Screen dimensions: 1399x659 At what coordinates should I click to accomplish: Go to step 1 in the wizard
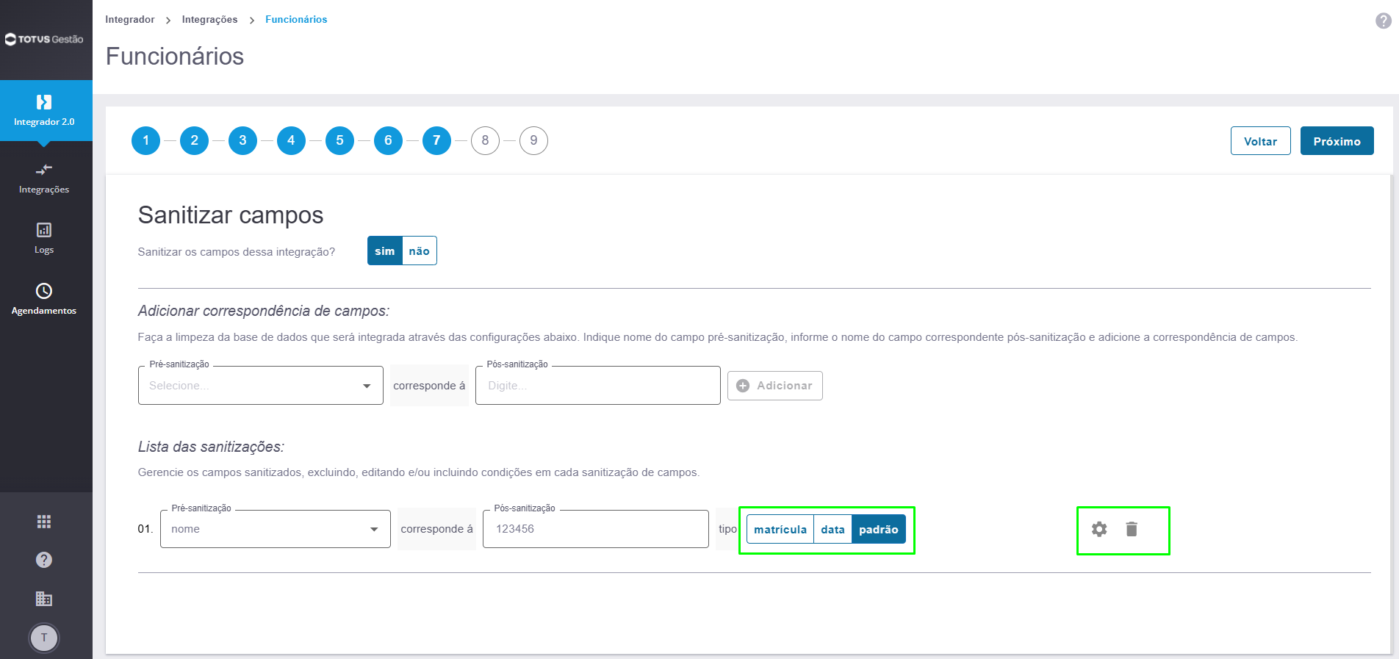(x=146, y=140)
